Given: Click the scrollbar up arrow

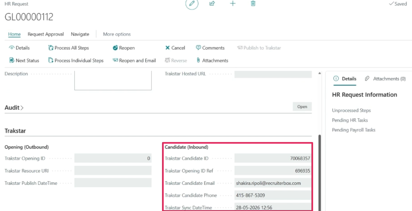Looking at the screenshot, I should [x=319, y=73].
